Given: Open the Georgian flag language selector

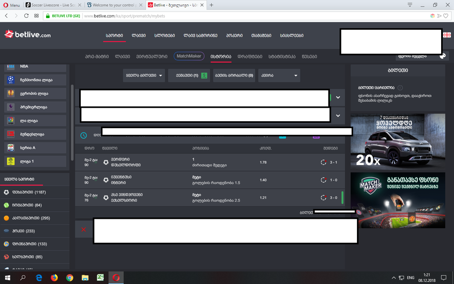Looking at the screenshot, I should click(x=447, y=35).
